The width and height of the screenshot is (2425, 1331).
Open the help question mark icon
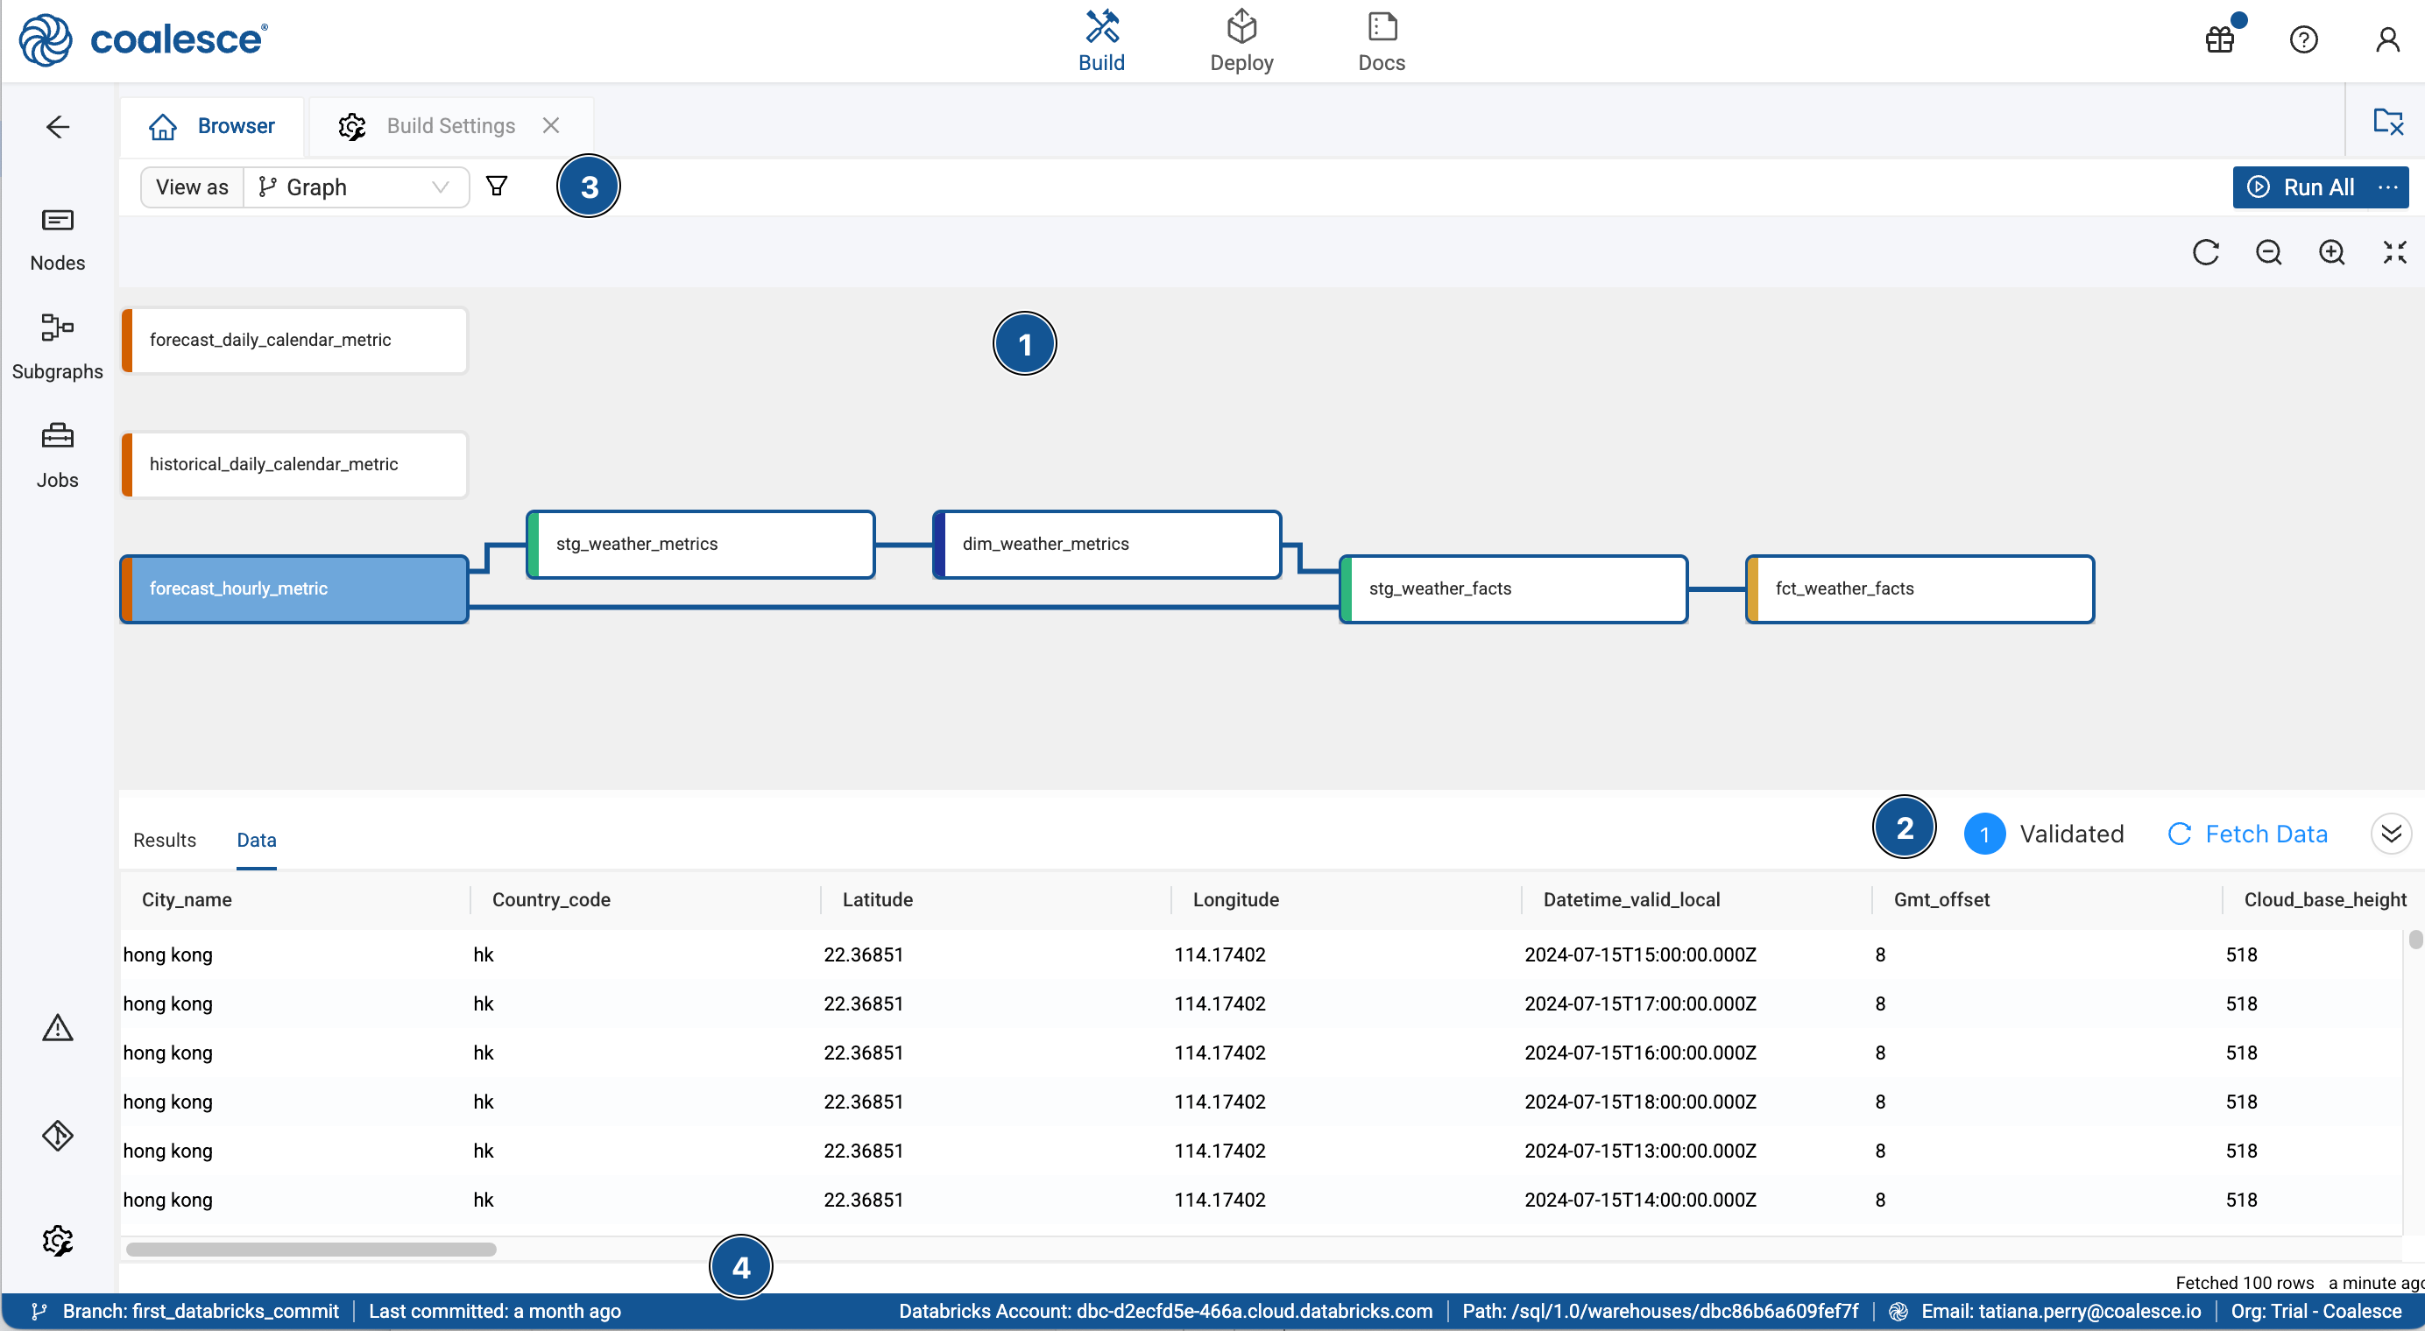tap(2303, 39)
